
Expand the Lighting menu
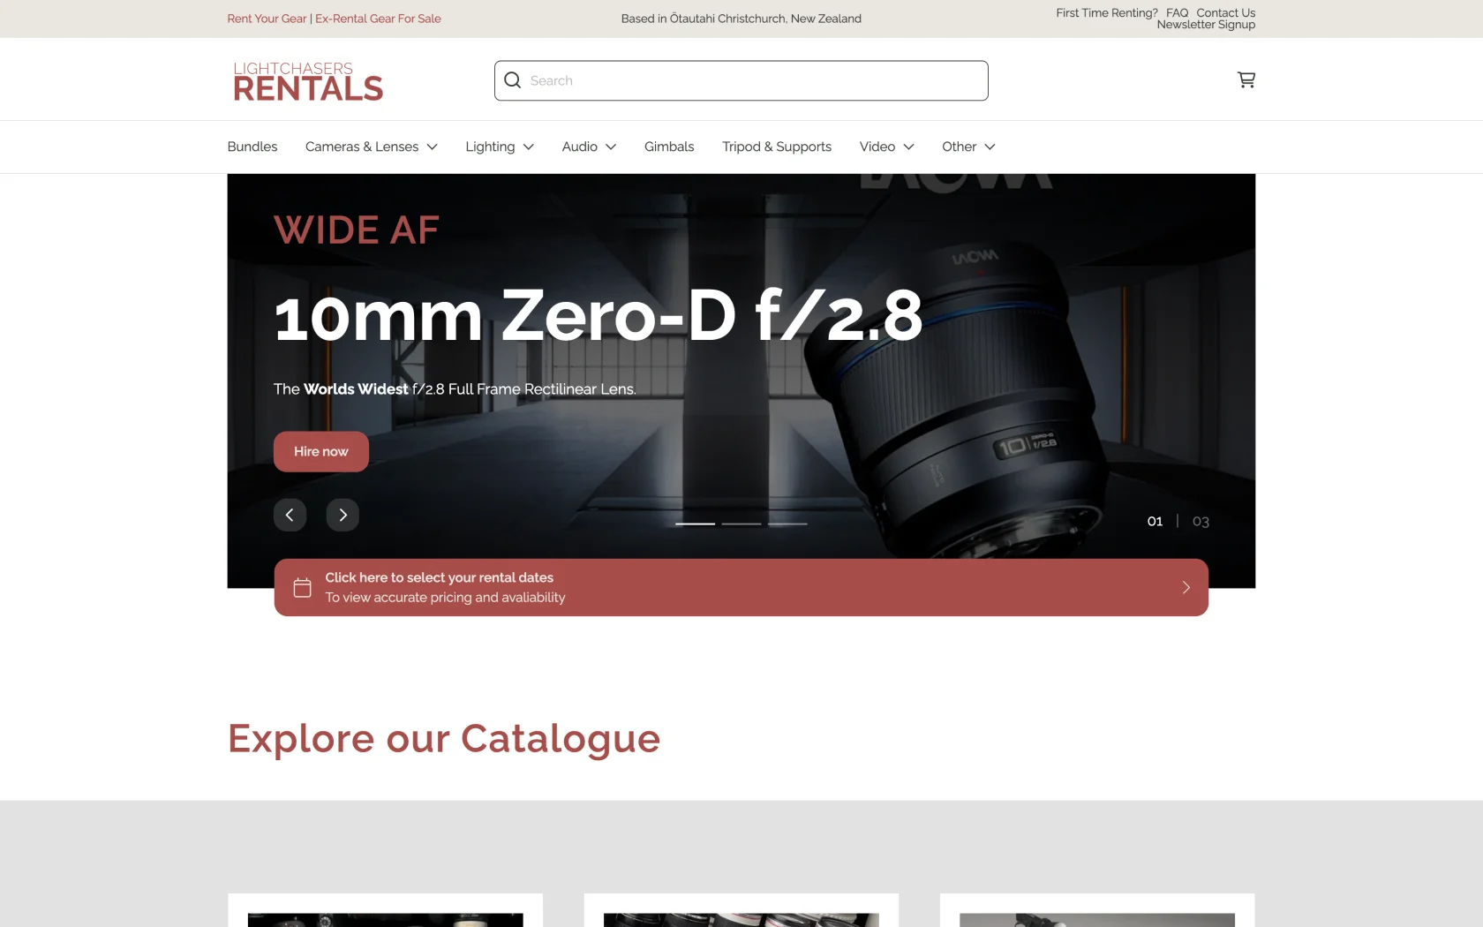coord(500,147)
